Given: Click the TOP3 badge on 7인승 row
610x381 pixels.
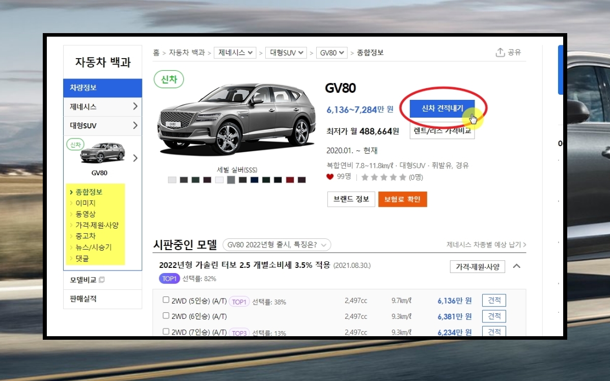Looking at the screenshot, I should [x=239, y=333].
